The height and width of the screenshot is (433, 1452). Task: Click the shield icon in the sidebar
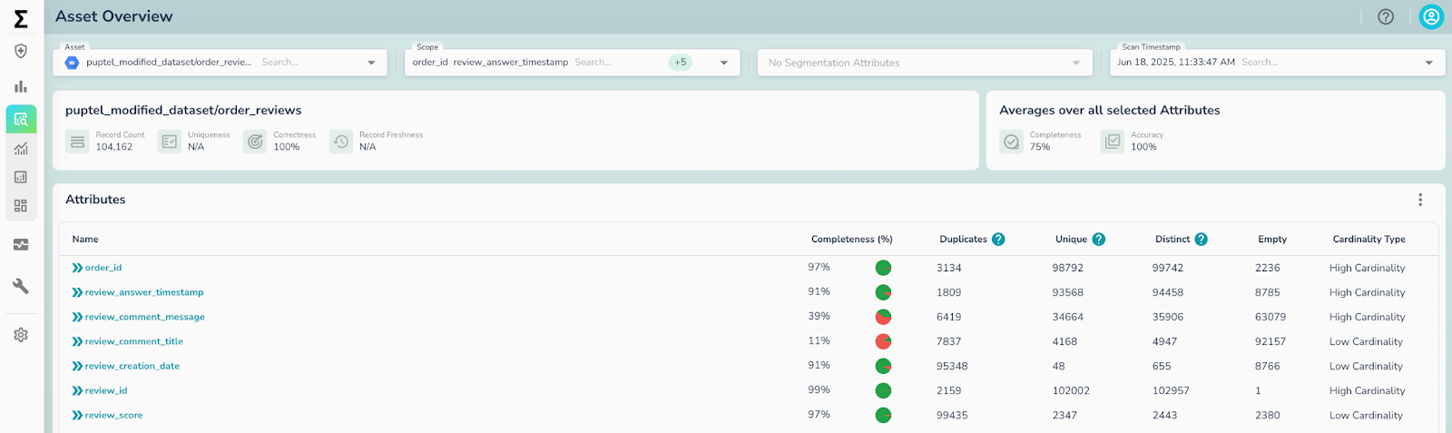click(21, 51)
